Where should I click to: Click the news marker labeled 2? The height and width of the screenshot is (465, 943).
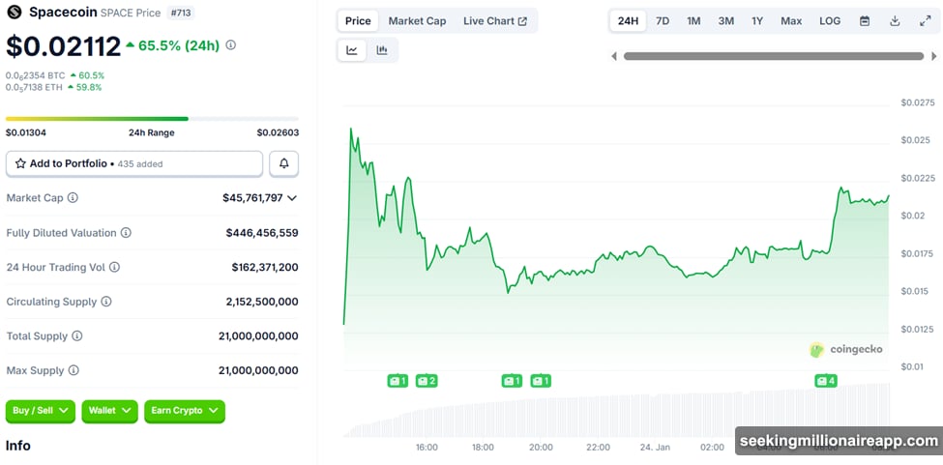click(x=427, y=380)
